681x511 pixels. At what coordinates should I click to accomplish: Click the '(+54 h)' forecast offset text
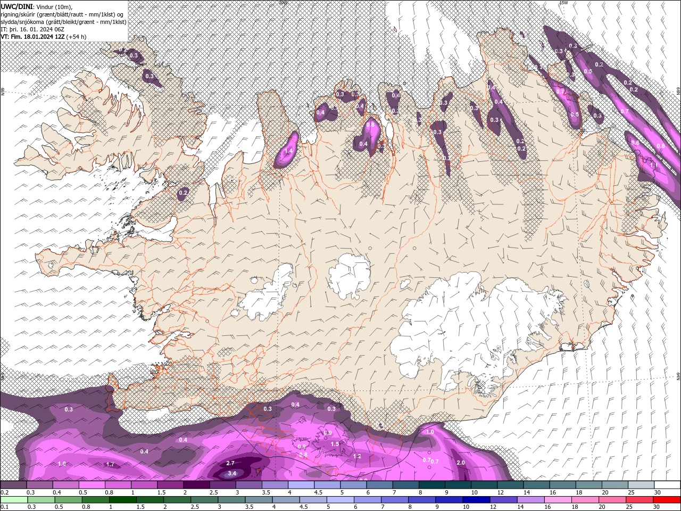coord(77,37)
